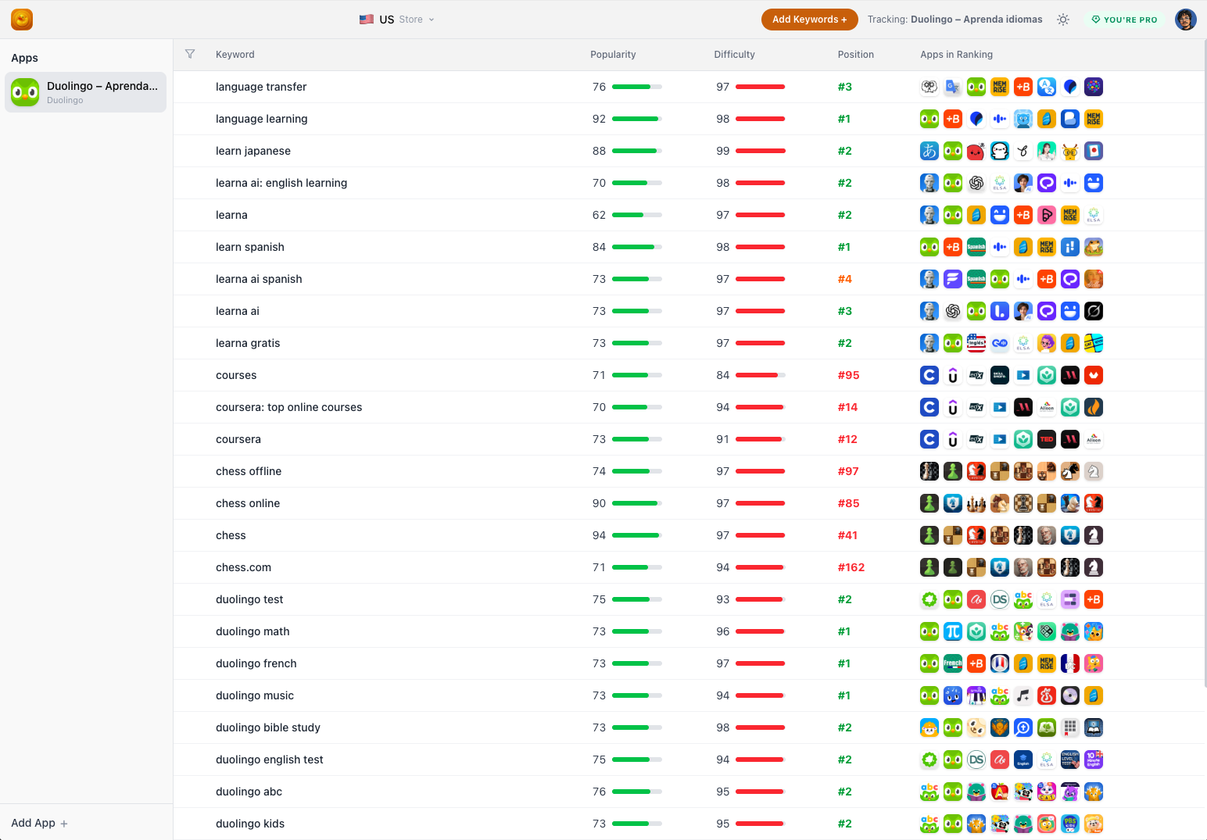The image size is (1207, 840).
Task: Open the profile avatar top-right
Action: tap(1185, 19)
